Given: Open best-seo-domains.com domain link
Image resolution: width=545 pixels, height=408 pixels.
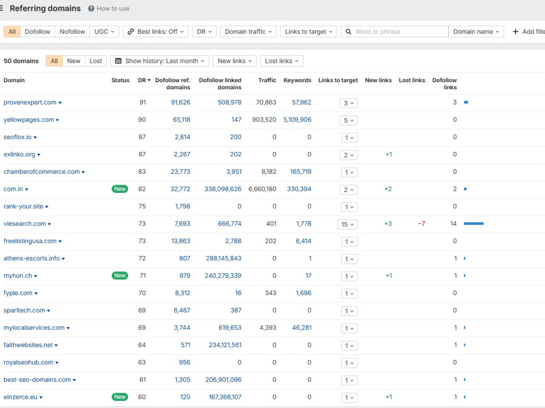Looking at the screenshot, I should (37, 380).
